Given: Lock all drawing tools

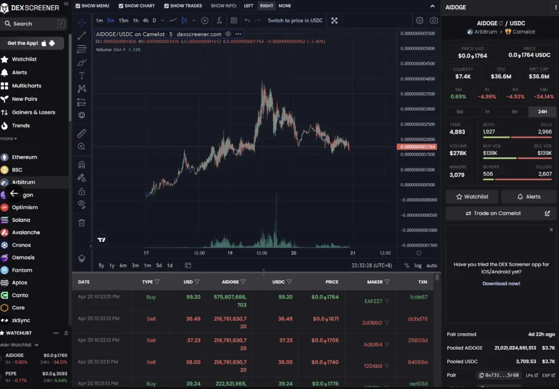Looking at the screenshot, I should 82,191.
